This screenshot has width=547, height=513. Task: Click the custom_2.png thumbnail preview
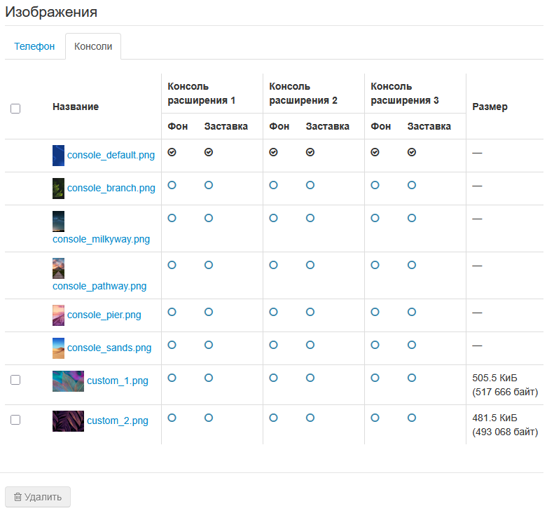[x=68, y=421]
